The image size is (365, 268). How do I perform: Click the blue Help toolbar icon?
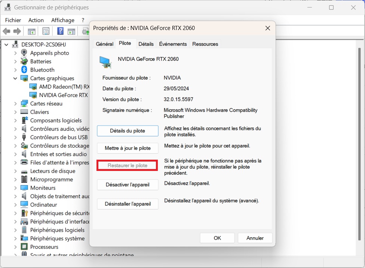60,31
